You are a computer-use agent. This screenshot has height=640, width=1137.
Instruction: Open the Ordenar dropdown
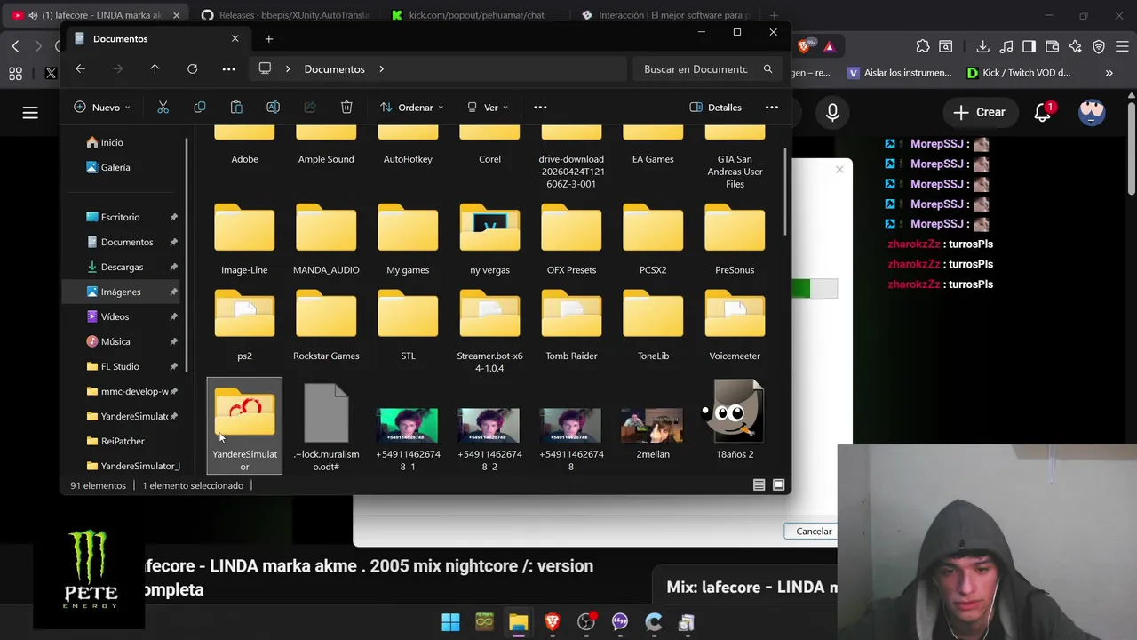(411, 108)
